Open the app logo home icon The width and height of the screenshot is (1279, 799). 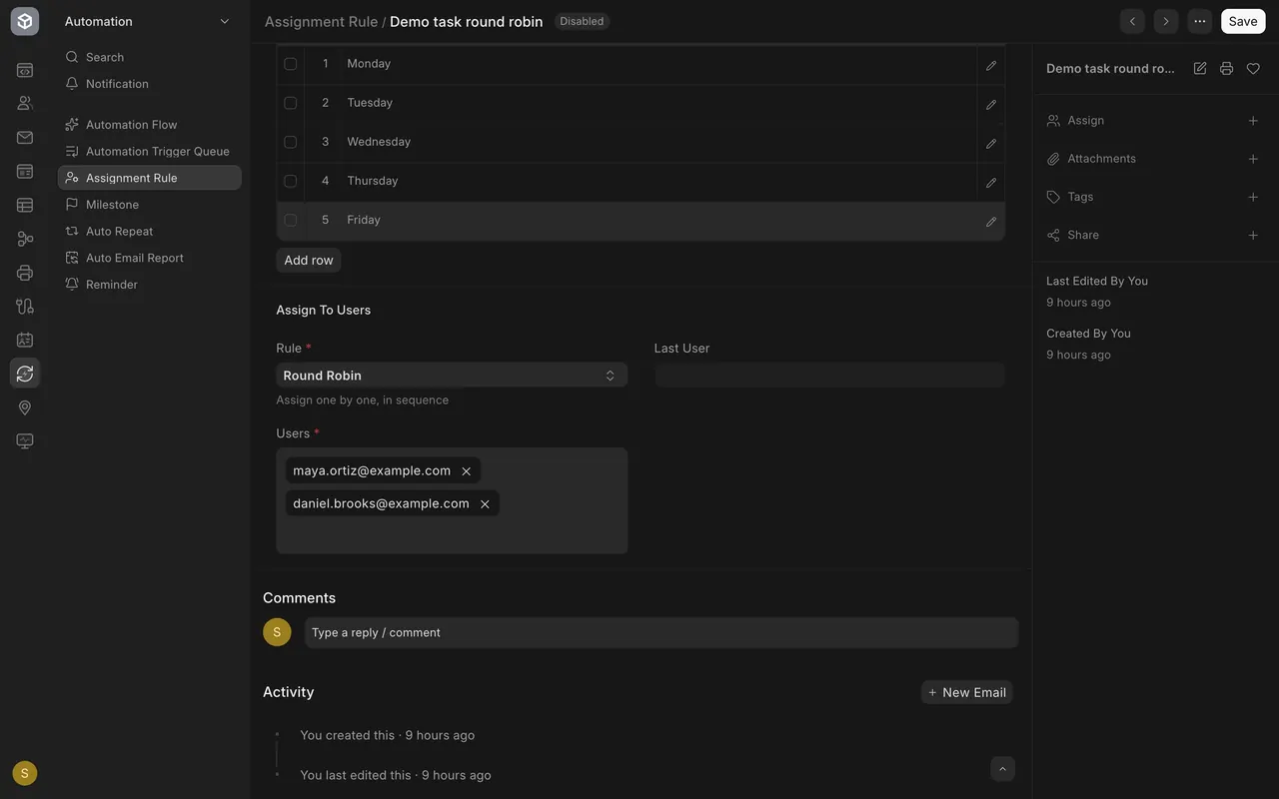coord(25,21)
